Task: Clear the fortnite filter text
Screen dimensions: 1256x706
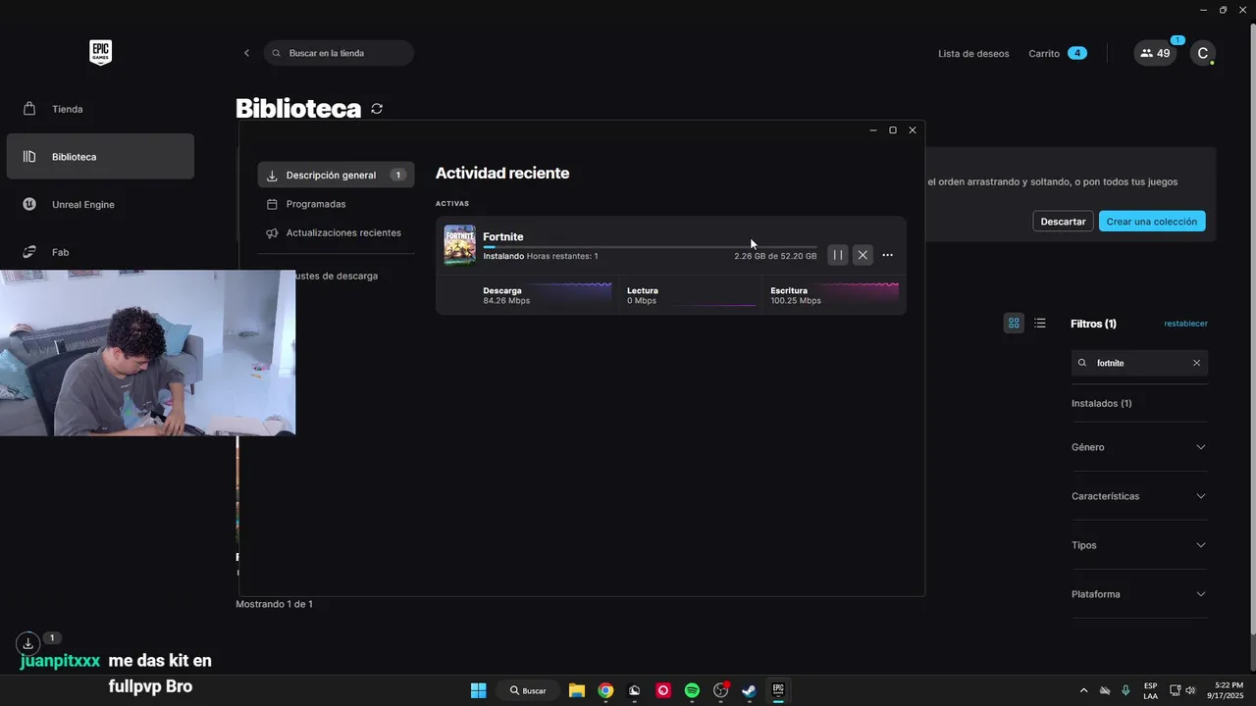Action: 1196,363
